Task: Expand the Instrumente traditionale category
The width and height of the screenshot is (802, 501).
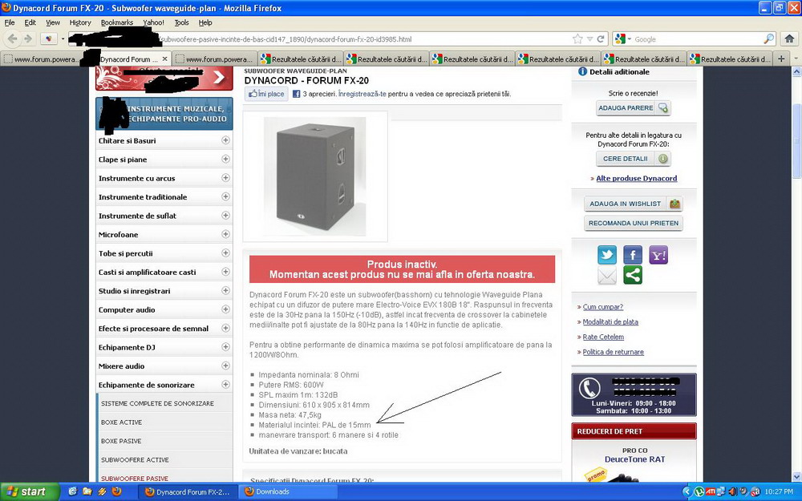Action: point(225,196)
